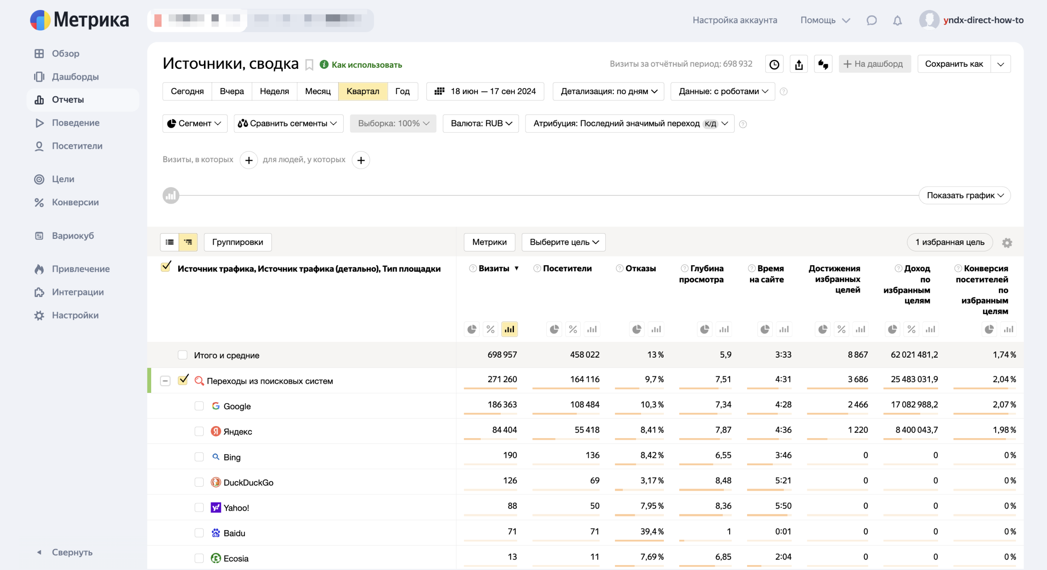The height and width of the screenshot is (570, 1047).
Task: Click the date range 18 июн — 17 сен field
Action: 485,91
